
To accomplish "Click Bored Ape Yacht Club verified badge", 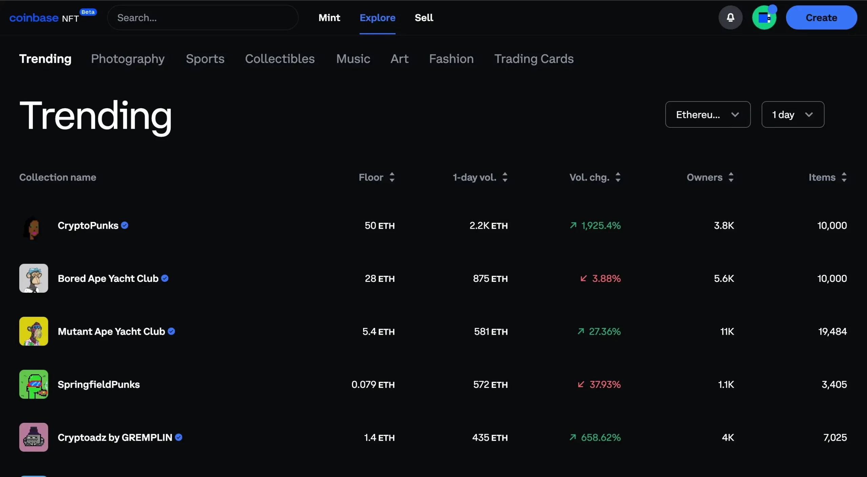I will 165,278.
